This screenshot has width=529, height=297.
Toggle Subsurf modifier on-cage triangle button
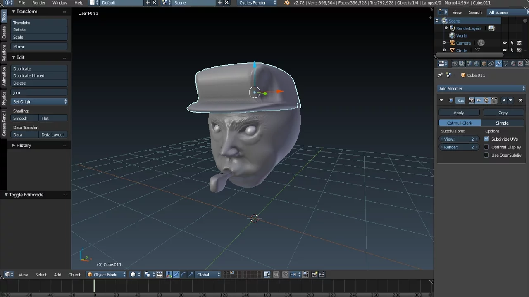tap(494, 100)
